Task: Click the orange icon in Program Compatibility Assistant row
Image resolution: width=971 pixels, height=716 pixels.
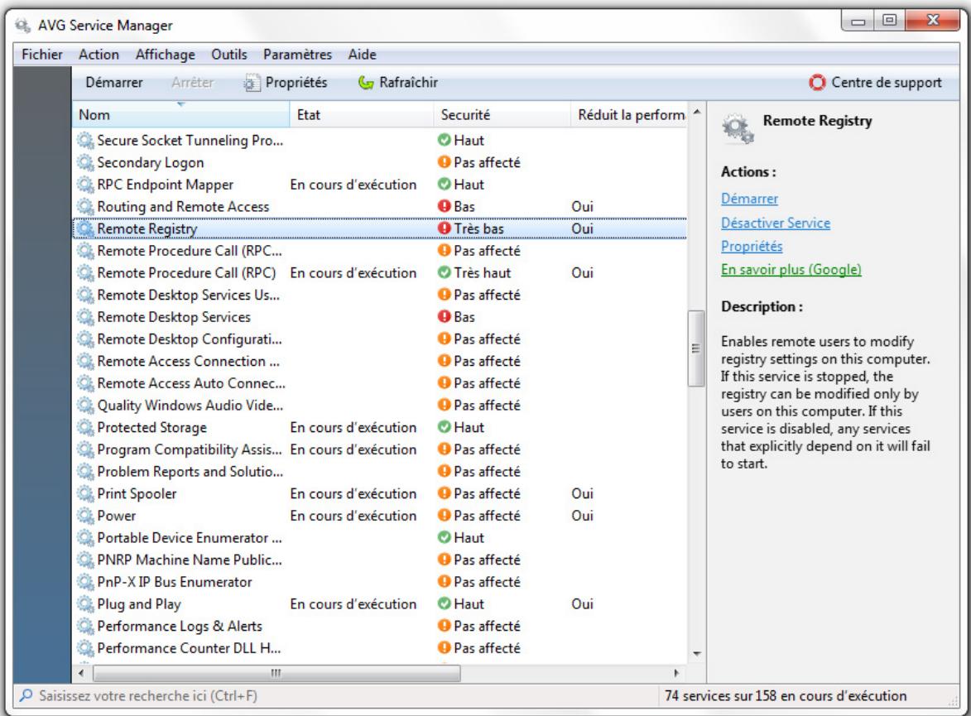Action: point(444,449)
